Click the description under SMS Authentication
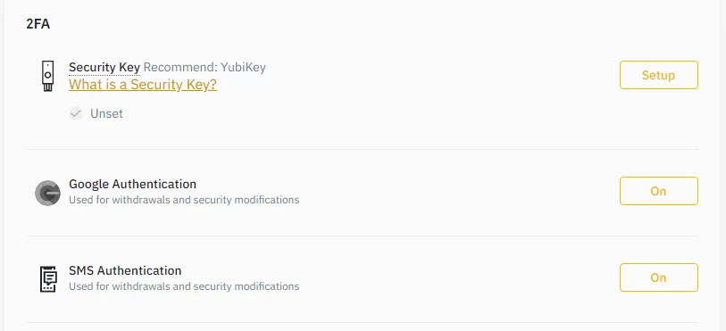This screenshot has width=726, height=331. pos(184,286)
